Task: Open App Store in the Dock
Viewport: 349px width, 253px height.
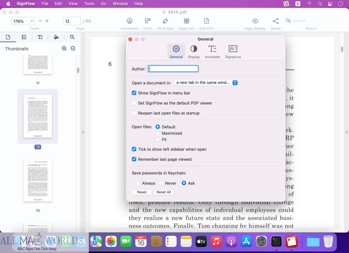Action: (246, 242)
